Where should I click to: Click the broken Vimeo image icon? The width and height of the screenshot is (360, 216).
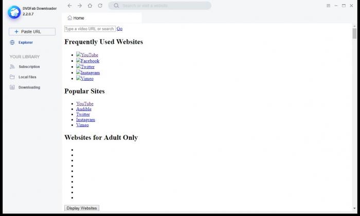click(79, 78)
